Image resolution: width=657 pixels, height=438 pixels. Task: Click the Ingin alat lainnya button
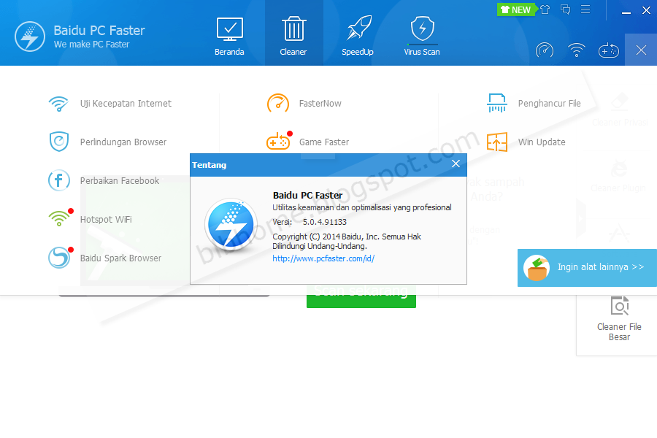(587, 268)
